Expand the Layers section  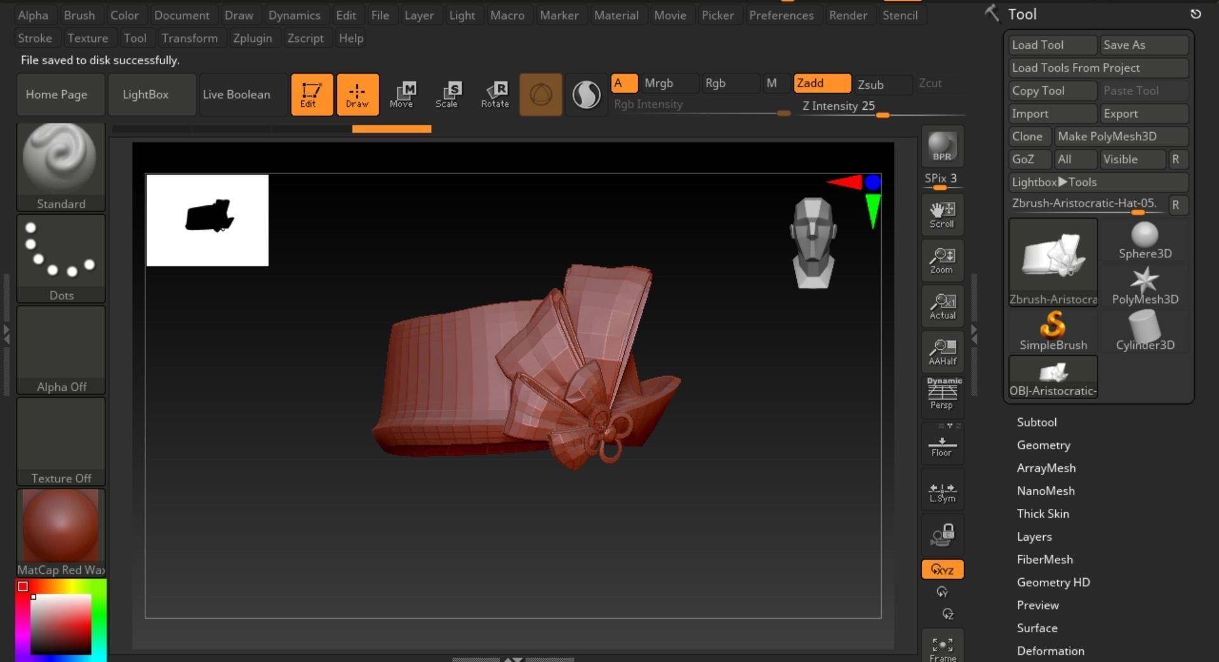click(1034, 537)
